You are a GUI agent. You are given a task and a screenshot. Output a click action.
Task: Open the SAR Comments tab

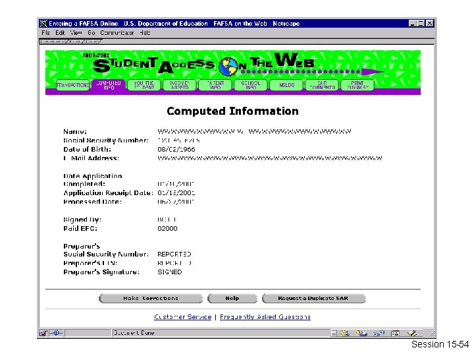(322, 85)
